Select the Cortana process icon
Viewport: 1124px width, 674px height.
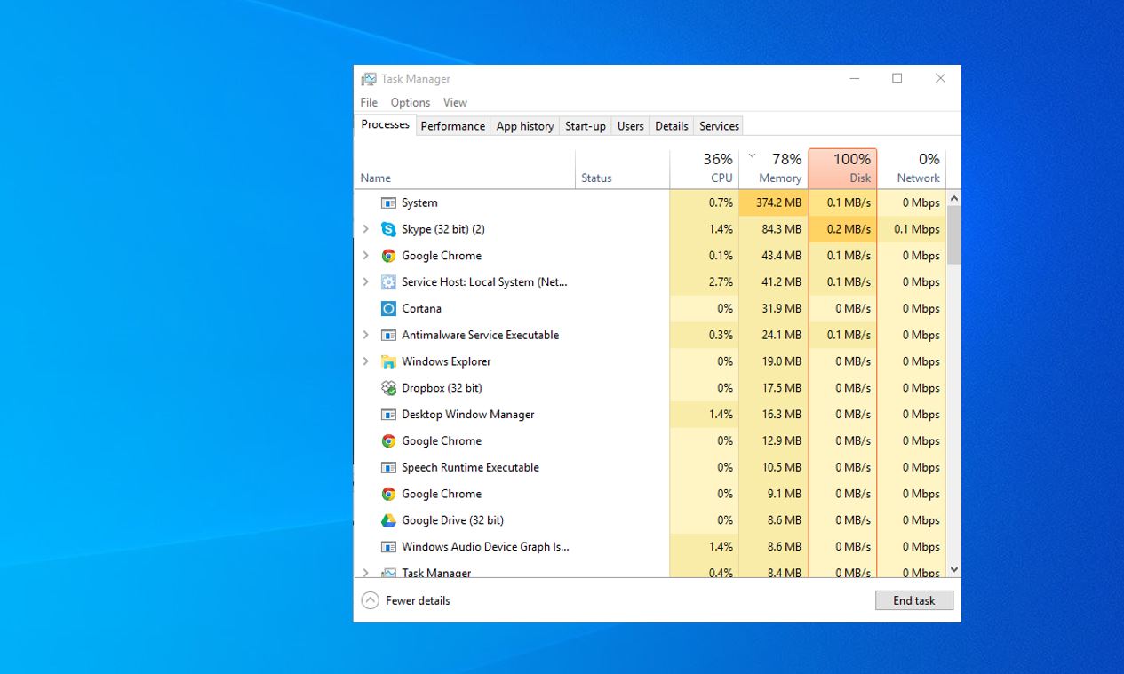(388, 308)
